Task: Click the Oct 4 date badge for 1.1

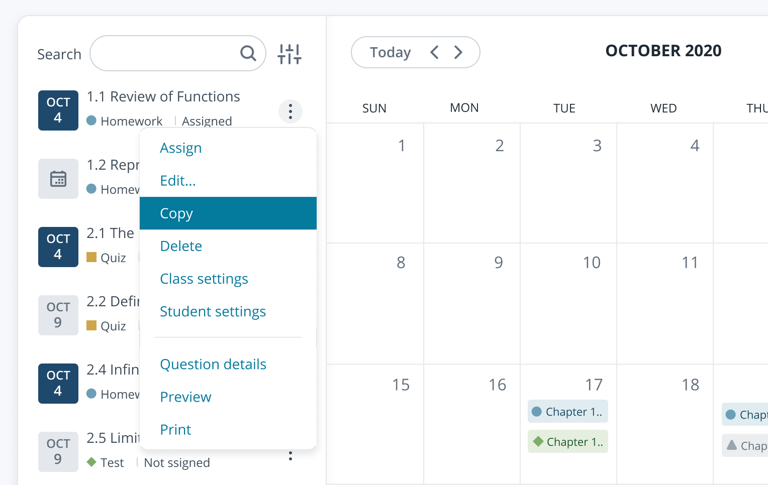Action: 58,110
